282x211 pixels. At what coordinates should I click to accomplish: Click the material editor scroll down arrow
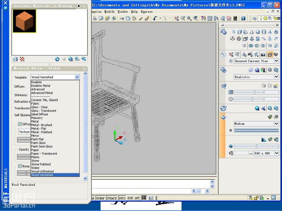coord(85,178)
